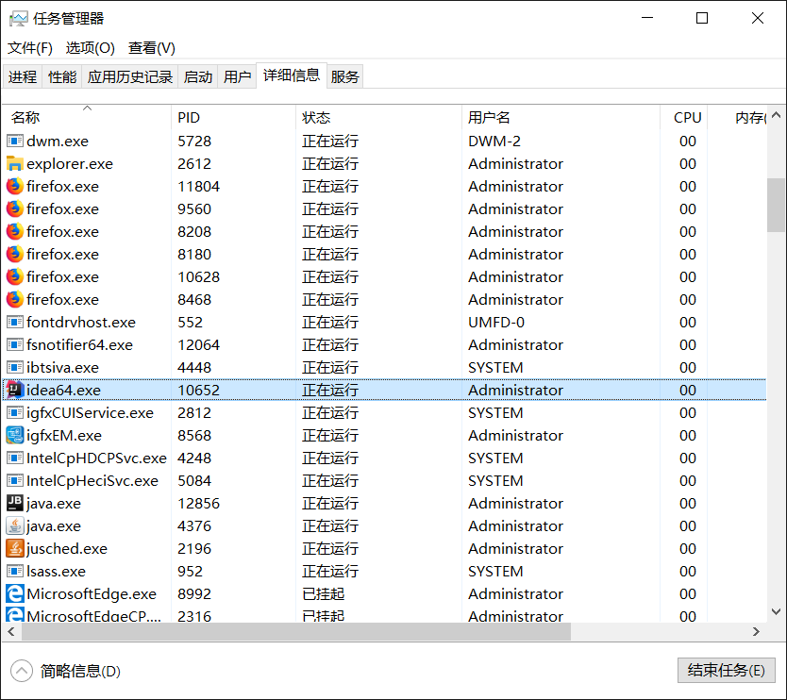Sort by the 用户名 column header
Image resolution: width=787 pixels, height=700 pixels.
pos(561,117)
